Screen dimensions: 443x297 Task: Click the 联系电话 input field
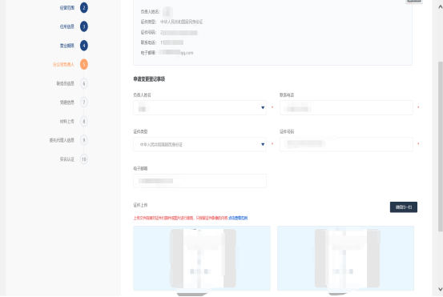346,107
